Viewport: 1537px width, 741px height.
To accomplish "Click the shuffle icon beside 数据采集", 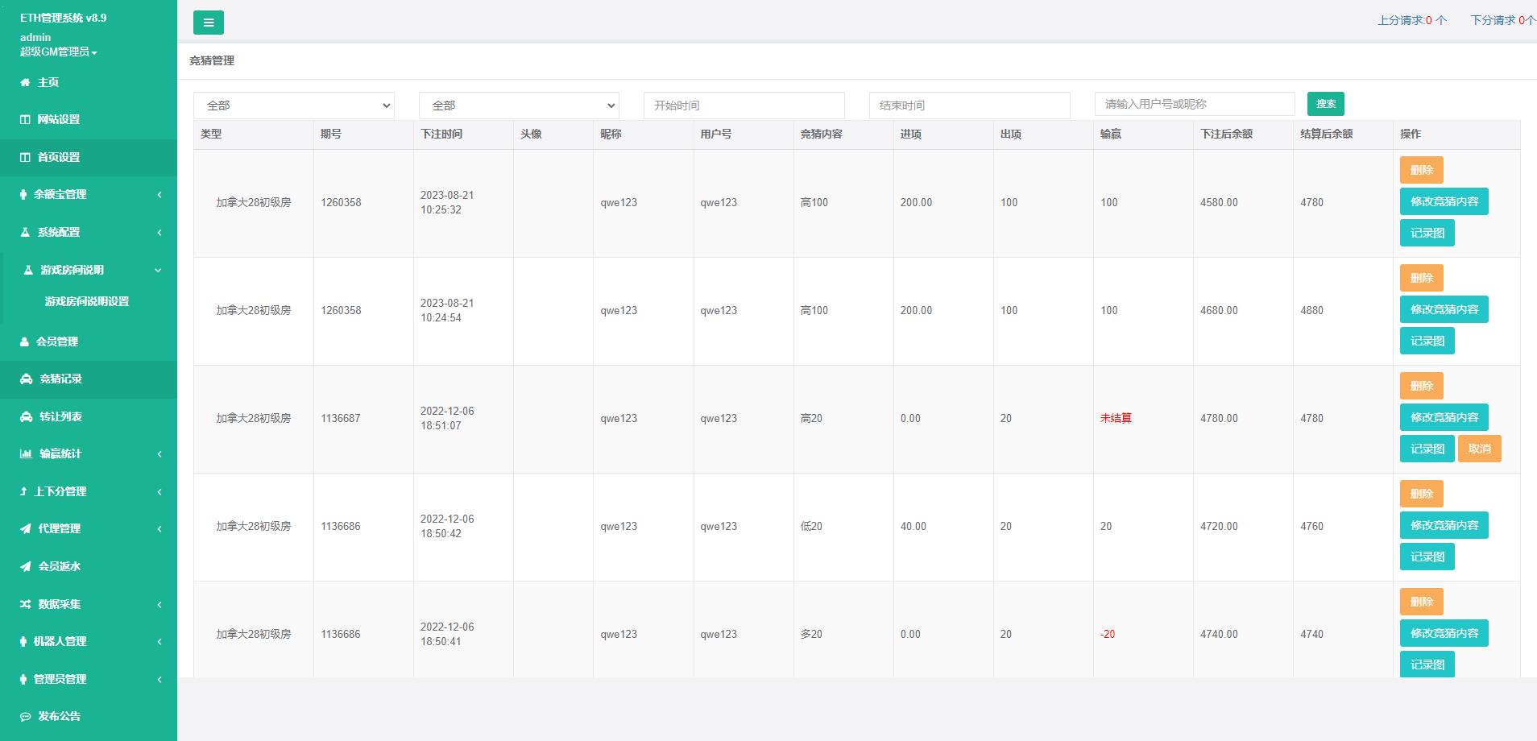I will pyautogui.click(x=25, y=604).
